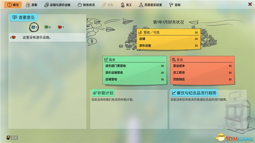Click the banknote icon on the 贷款 tab
255x143 pixels.
[104, 5]
